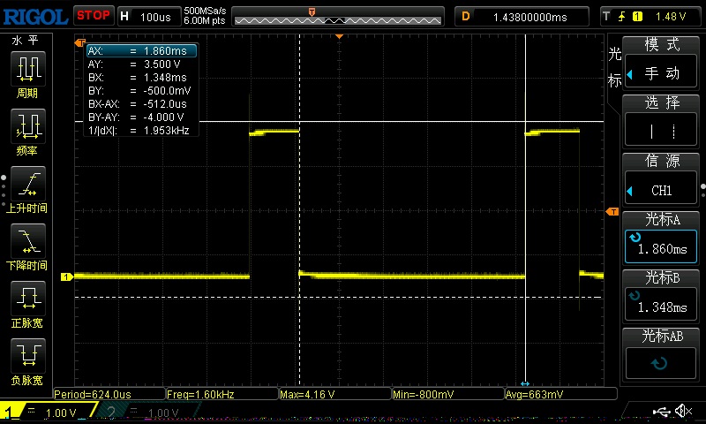Click the Freq=1.60kHz measurement result
The height and width of the screenshot is (424, 706).
(222, 394)
